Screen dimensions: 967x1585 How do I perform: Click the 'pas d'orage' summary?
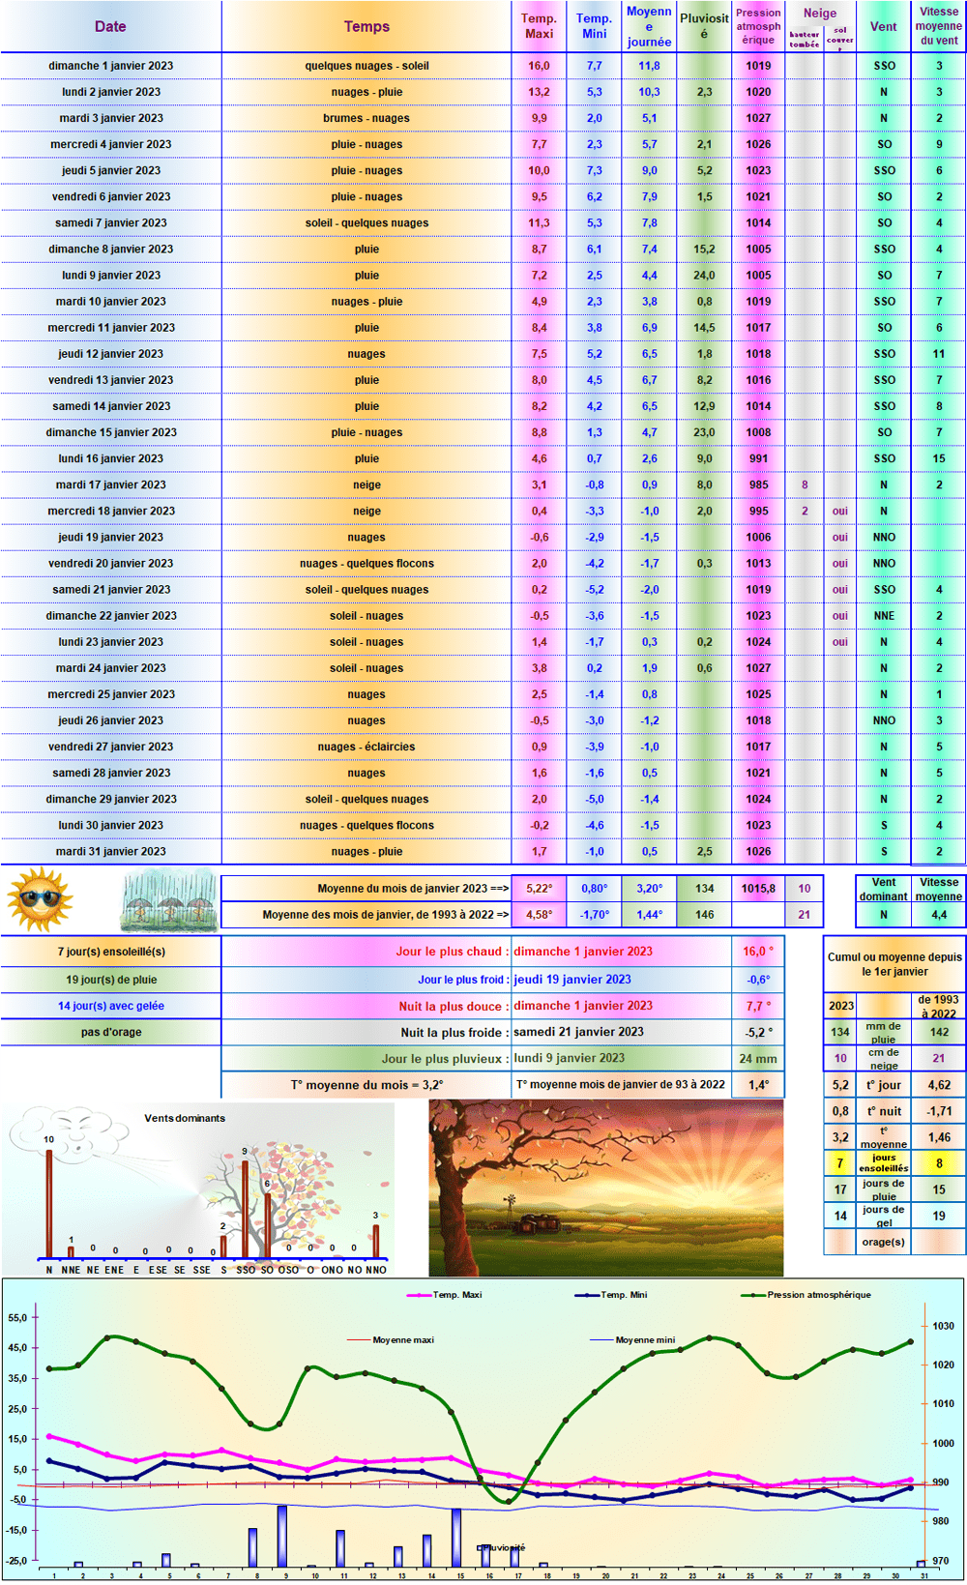(110, 1032)
